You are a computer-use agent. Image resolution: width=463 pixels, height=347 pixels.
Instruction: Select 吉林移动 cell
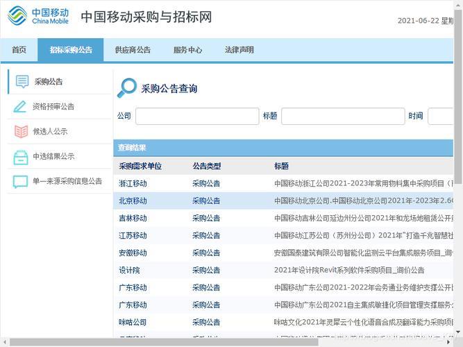(133, 218)
